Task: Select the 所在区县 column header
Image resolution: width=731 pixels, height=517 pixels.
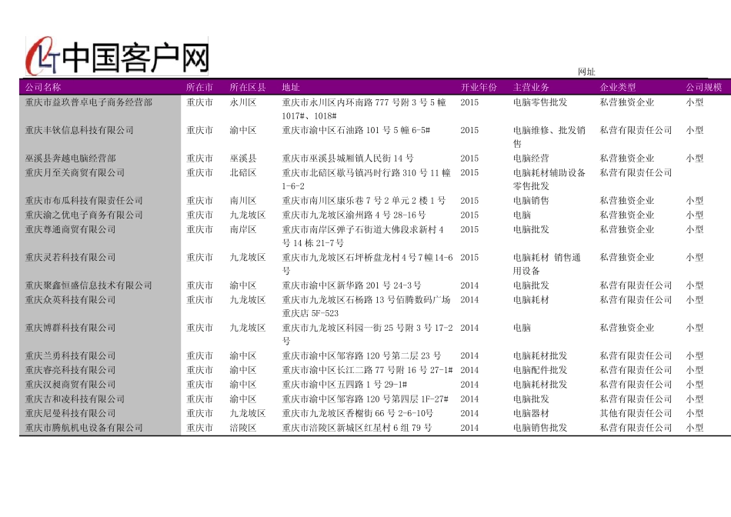Action: click(248, 87)
